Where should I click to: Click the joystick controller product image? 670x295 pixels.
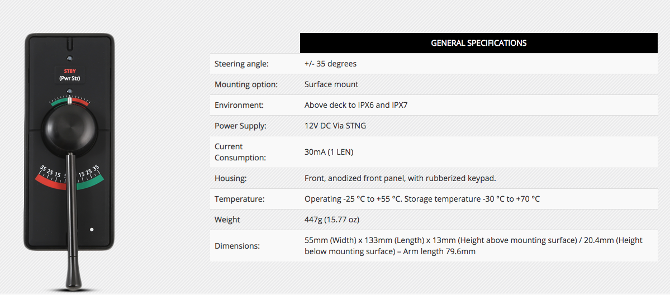pyautogui.click(x=70, y=161)
